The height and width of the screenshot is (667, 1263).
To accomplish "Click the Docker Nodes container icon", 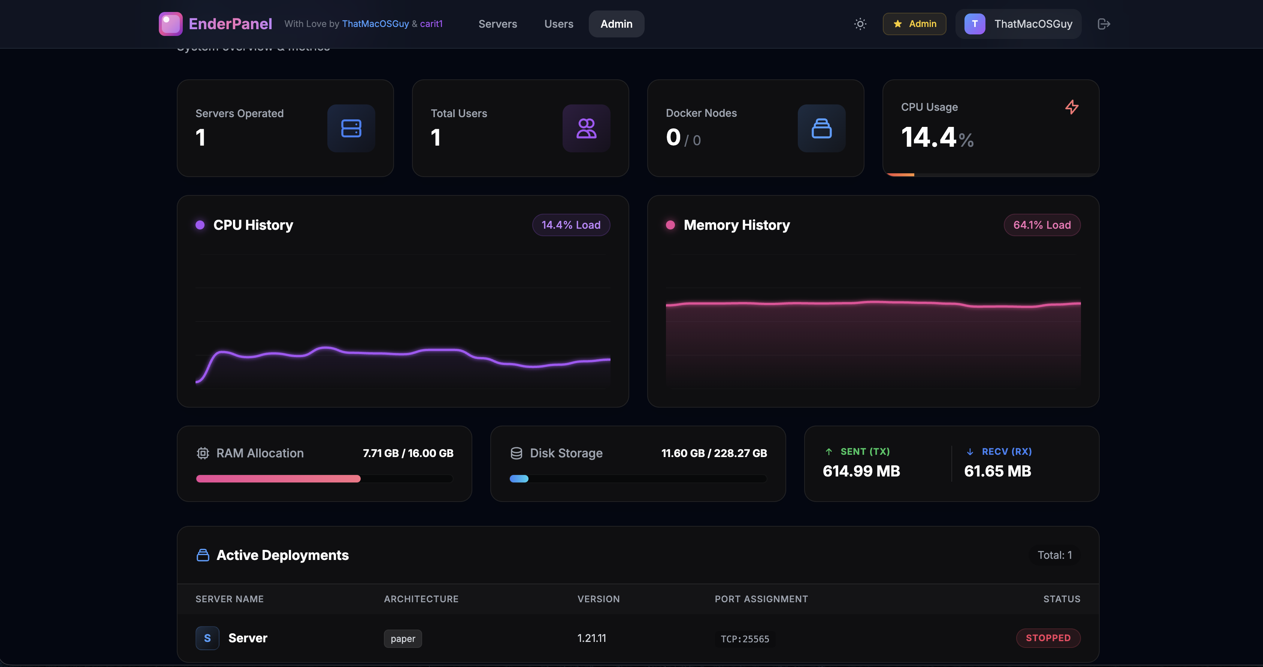I will tap(821, 128).
